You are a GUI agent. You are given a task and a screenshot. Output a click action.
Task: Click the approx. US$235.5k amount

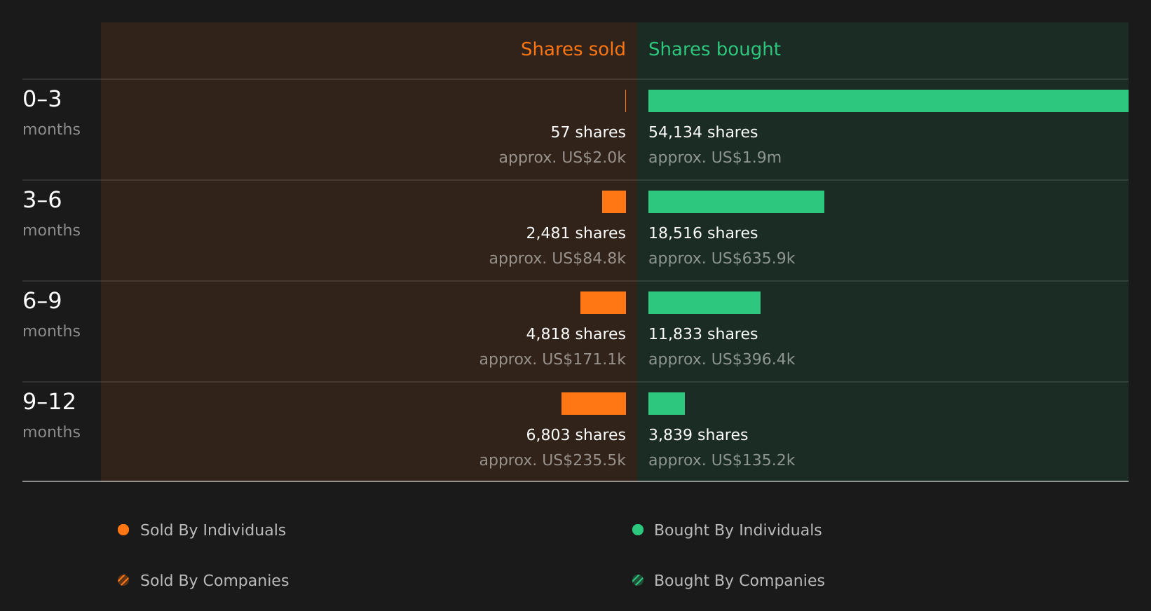[552, 460]
